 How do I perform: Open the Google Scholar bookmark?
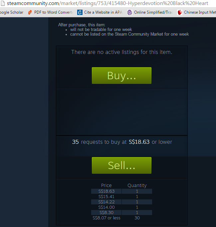(12, 12)
